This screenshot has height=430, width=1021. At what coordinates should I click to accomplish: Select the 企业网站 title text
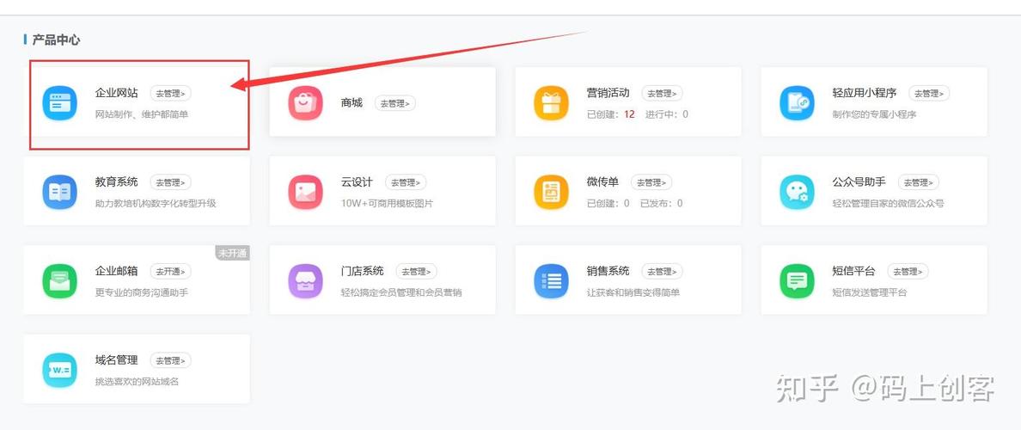[117, 93]
